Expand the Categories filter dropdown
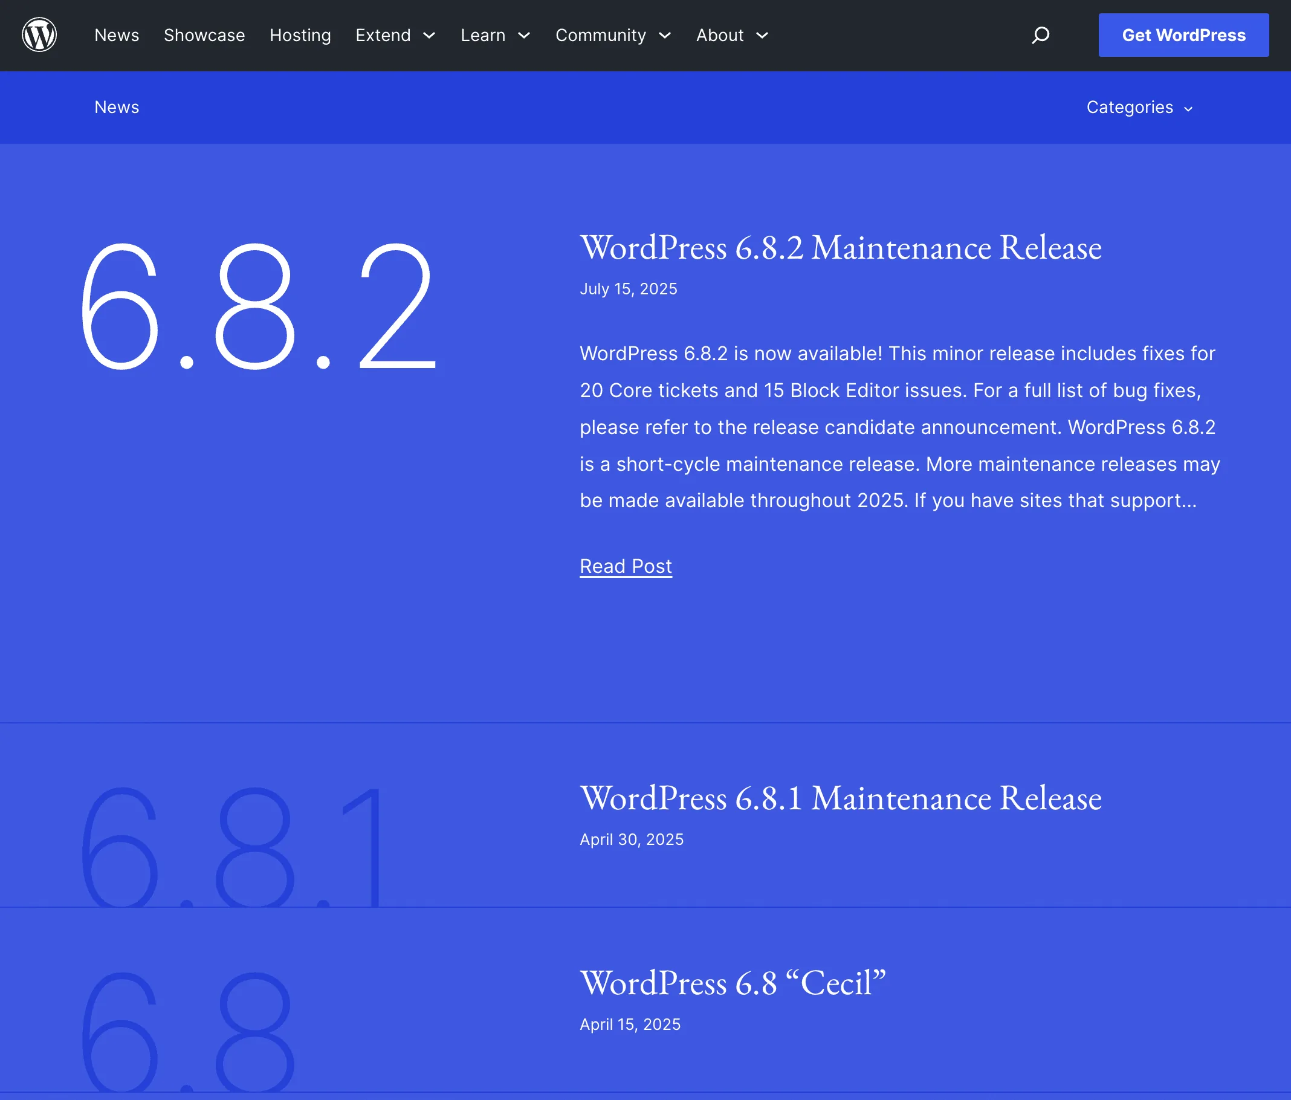 1139,107
